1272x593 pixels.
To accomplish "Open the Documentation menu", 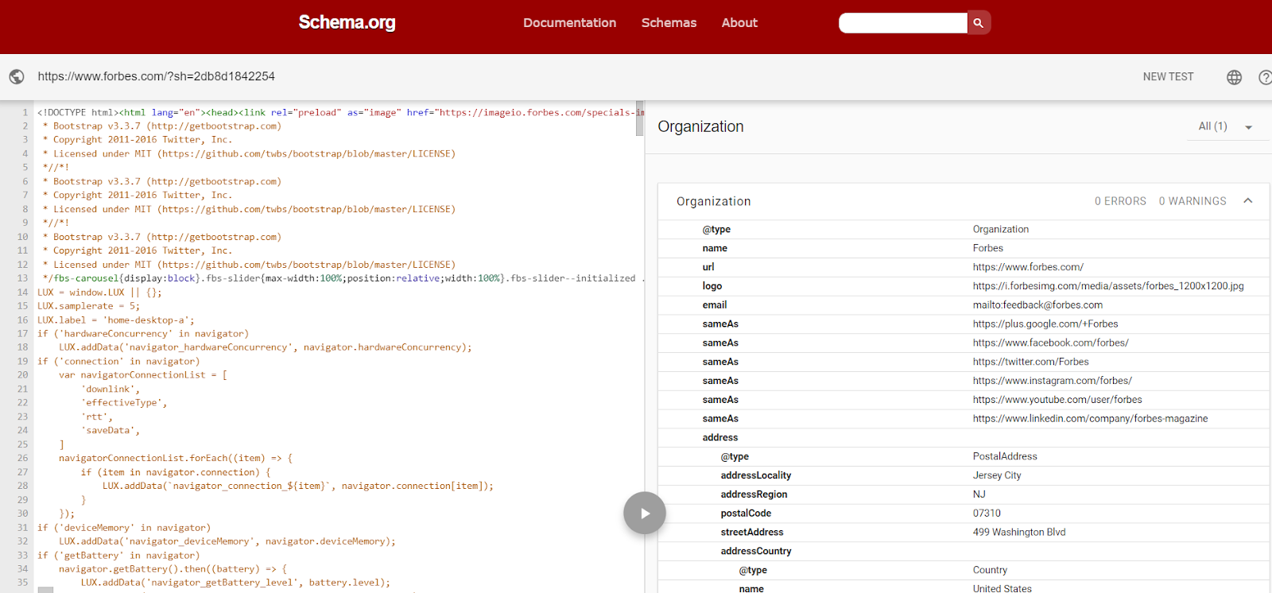I will pos(569,23).
